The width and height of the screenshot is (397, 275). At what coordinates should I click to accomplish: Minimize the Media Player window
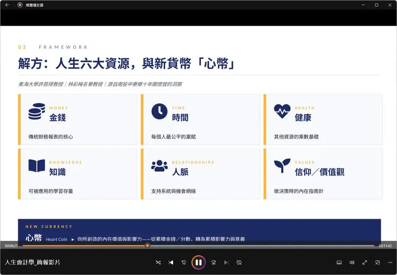pos(363,5)
